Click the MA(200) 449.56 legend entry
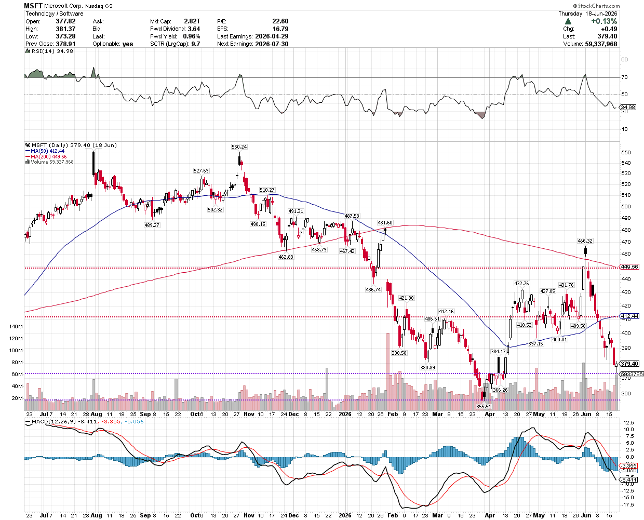The width and height of the screenshot is (644, 520). click(49, 157)
